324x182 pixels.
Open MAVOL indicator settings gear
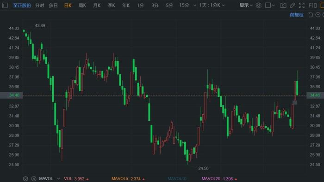25,179
